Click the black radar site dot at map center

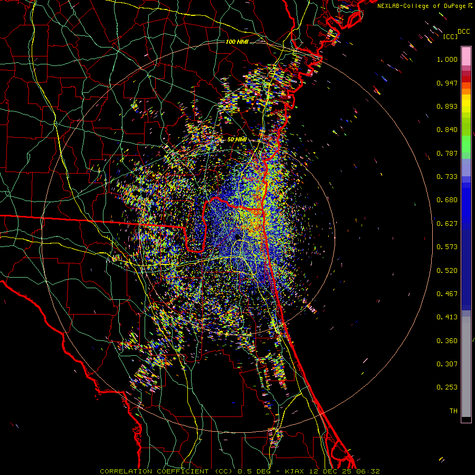pos(237,236)
